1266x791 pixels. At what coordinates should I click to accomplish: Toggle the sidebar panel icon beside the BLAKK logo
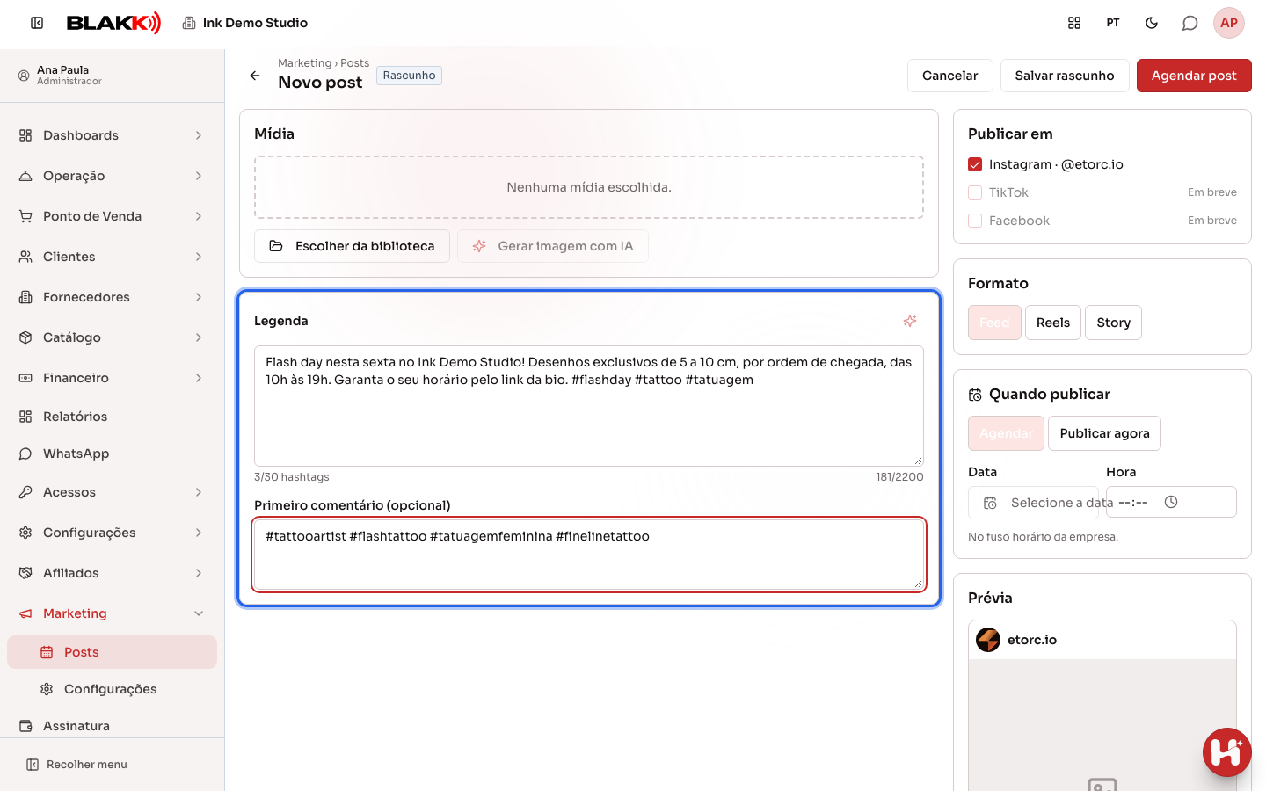coord(37,23)
